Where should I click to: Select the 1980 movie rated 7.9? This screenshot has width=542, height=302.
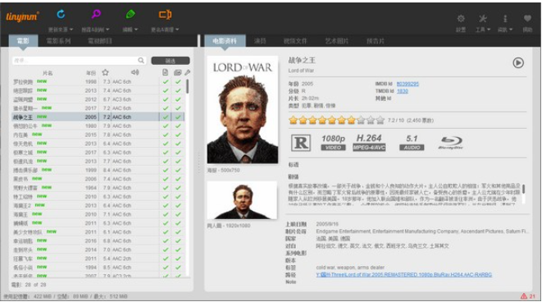tap(98, 126)
